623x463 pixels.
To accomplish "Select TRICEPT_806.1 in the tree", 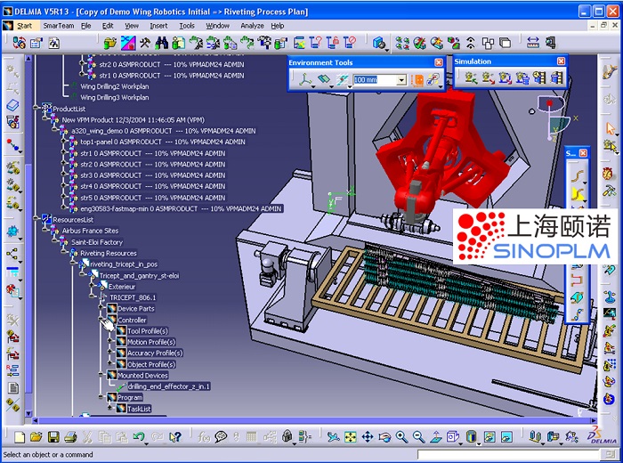I will [x=133, y=297].
